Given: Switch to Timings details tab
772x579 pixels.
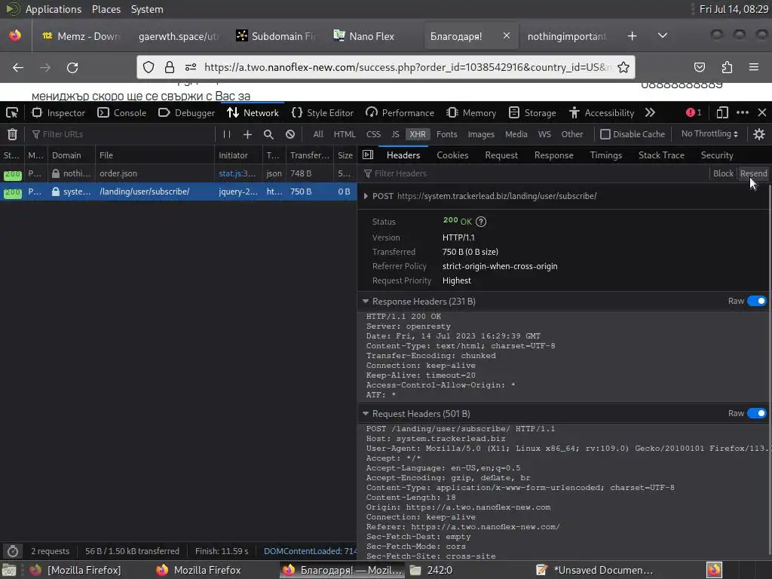Looking at the screenshot, I should 605,155.
